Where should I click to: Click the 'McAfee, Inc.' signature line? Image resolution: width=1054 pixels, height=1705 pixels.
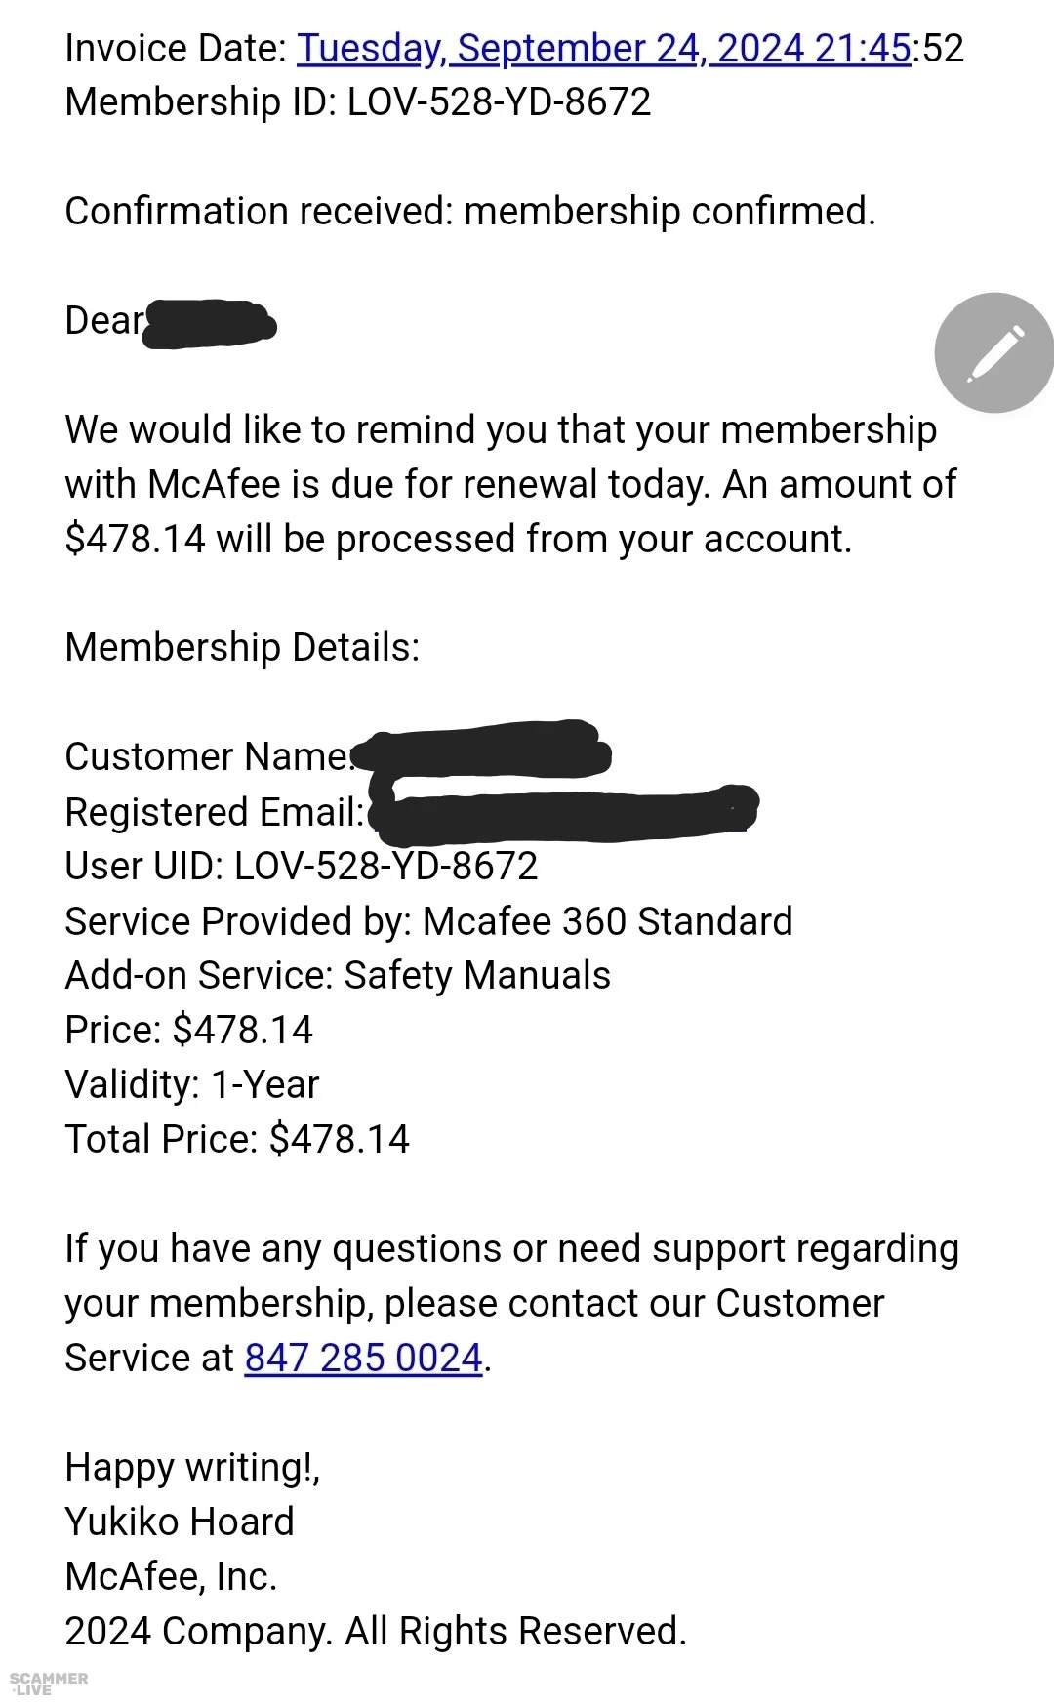point(171,1577)
